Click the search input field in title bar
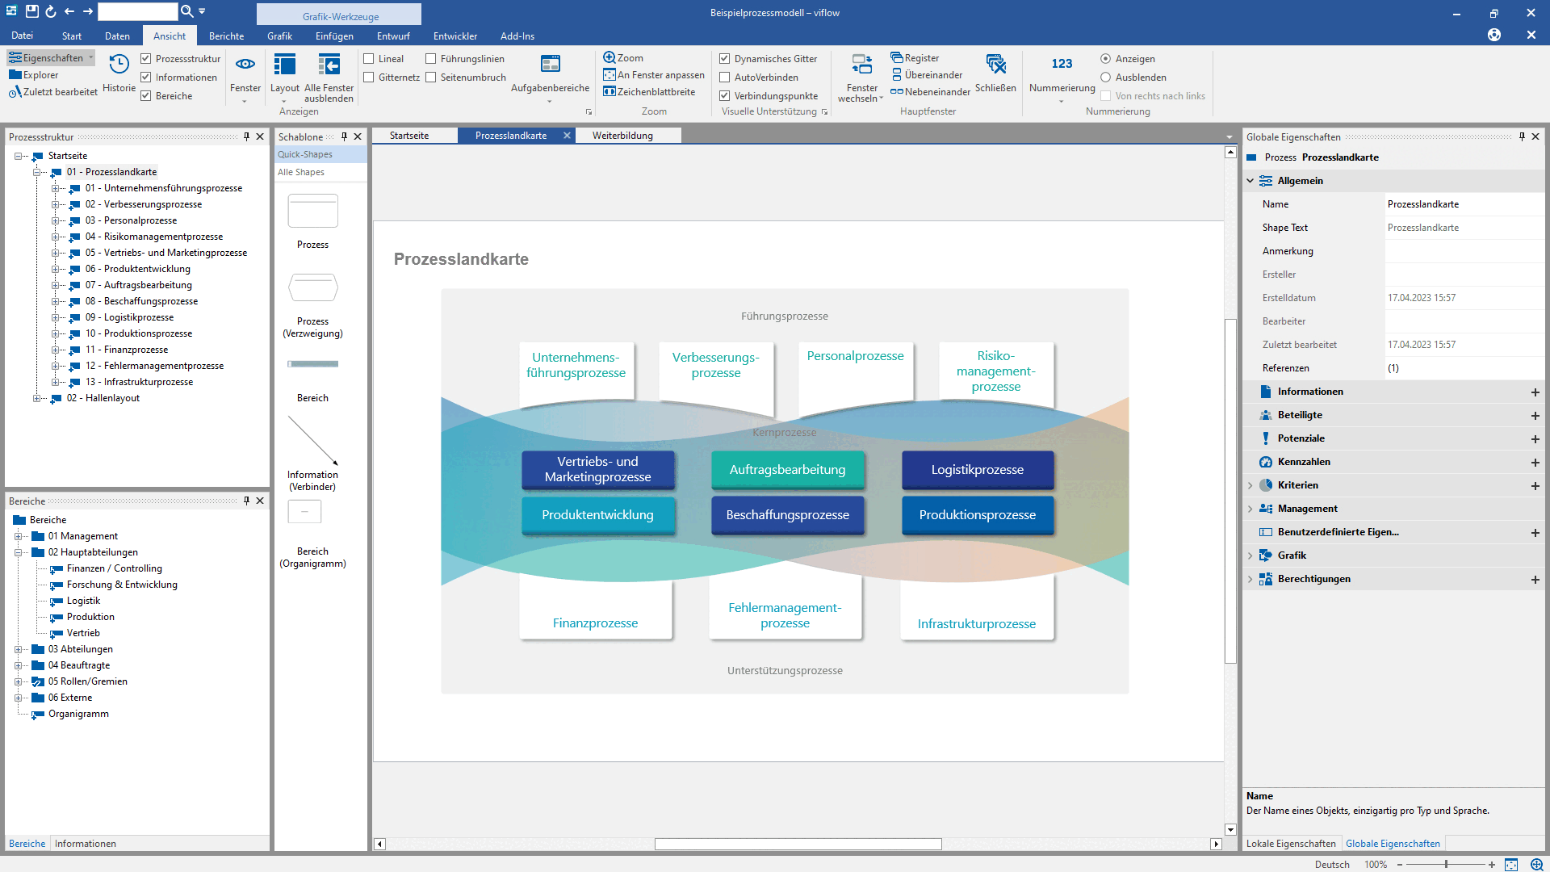This screenshot has height=872, width=1550. [137, 11]
